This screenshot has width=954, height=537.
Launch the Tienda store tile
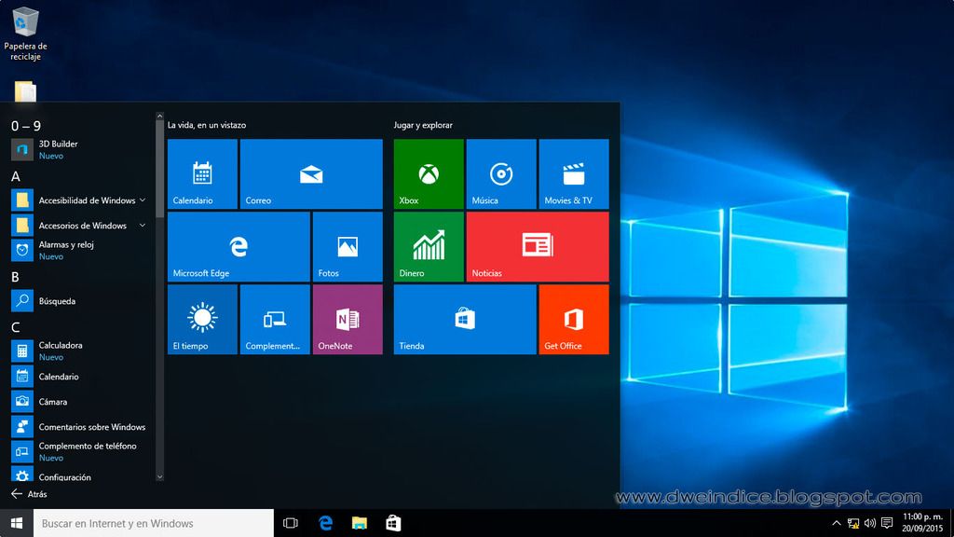464,320
